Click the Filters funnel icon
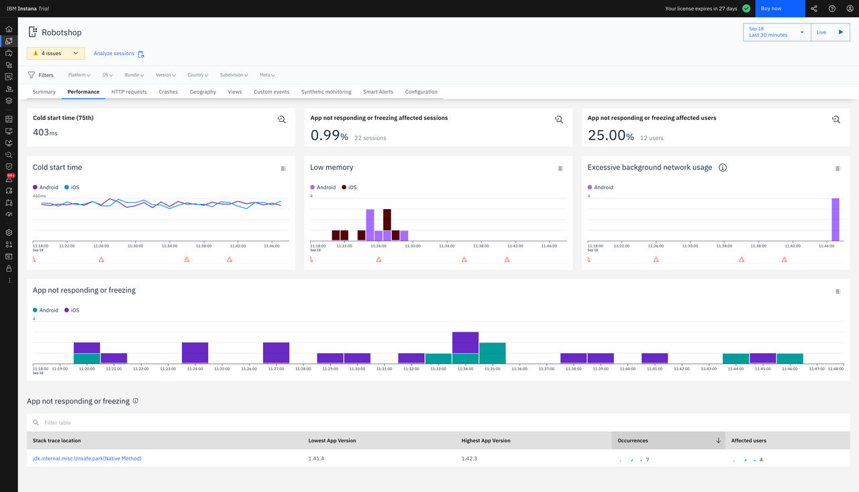Screen dimensions: 859x492 [x=31, y=75]
